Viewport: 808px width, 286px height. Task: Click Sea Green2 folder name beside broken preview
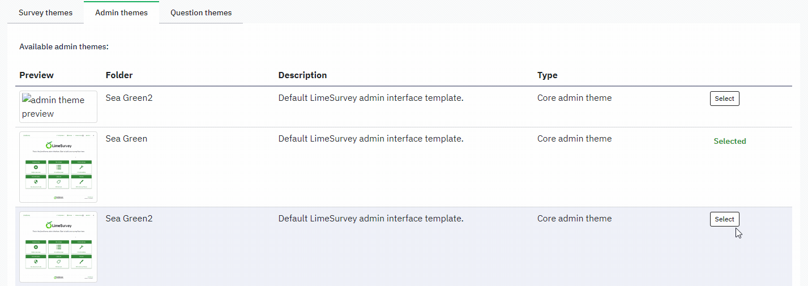[x=129, y=98]
